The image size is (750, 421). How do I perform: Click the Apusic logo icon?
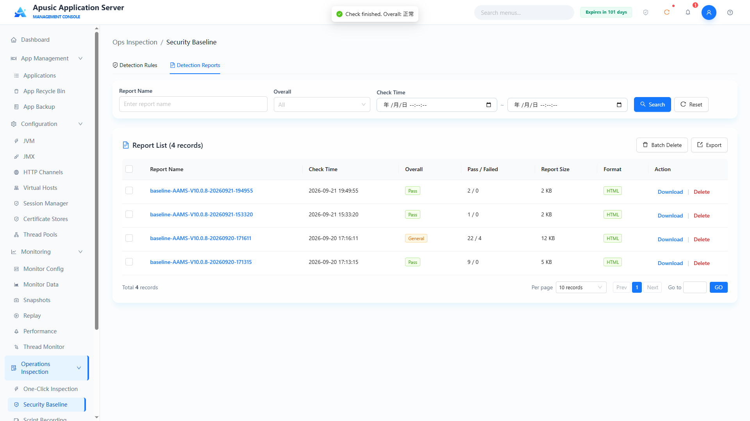point(20,12)
